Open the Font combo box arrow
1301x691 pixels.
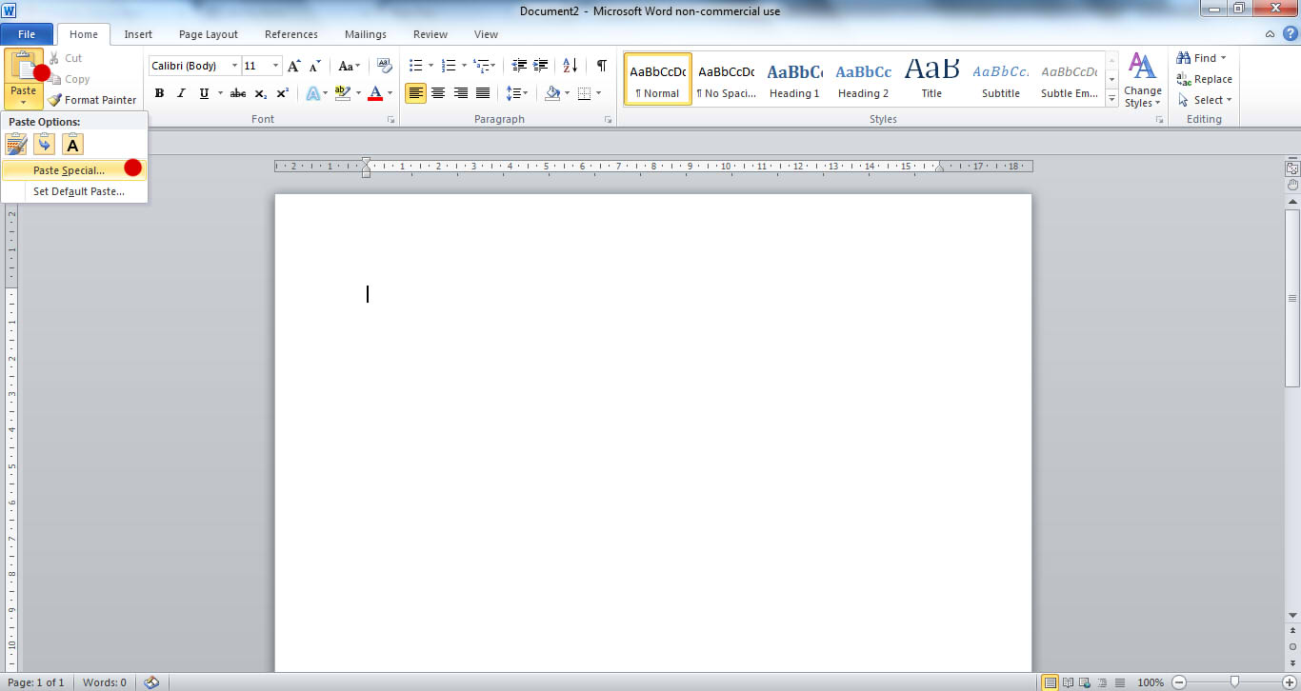click(234, 66)
